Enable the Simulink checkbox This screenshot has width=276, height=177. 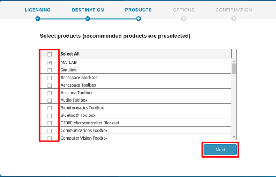tap(50, 70)
